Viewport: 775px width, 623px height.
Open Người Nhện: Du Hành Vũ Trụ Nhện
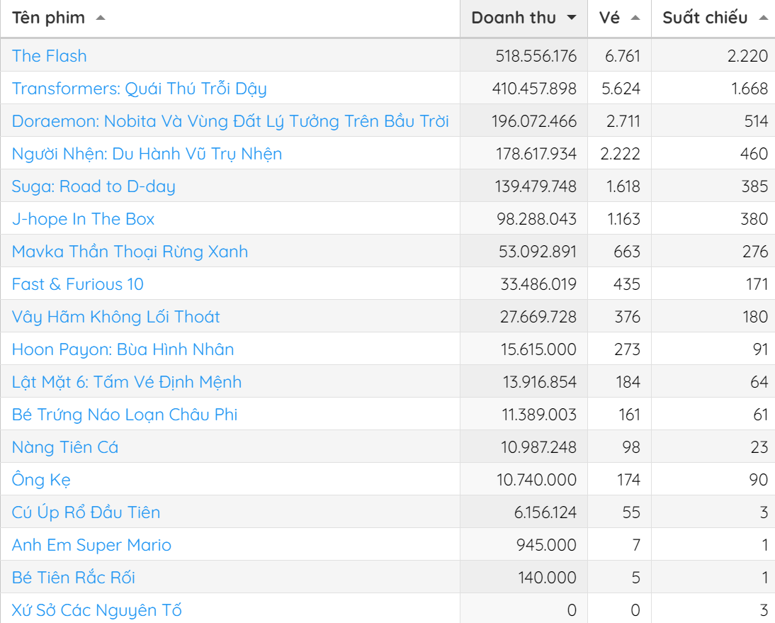click(147, 154)
